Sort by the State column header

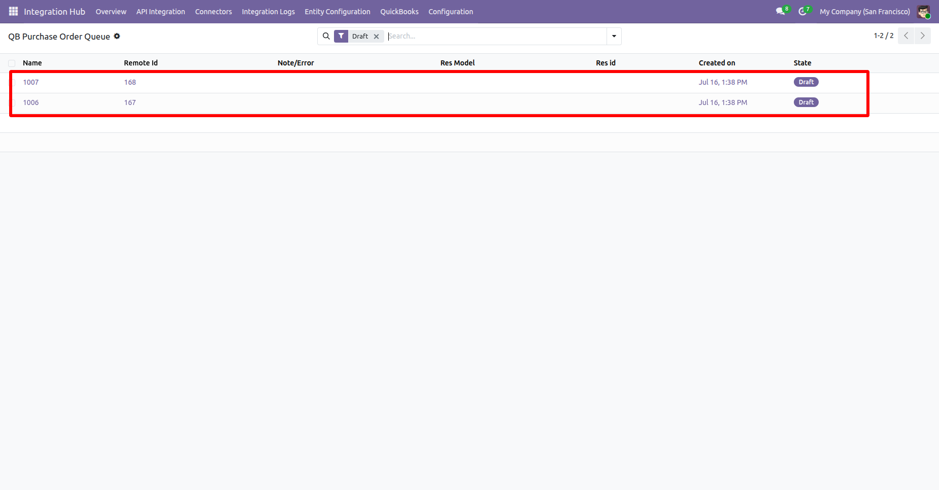(x=802, y=63)
